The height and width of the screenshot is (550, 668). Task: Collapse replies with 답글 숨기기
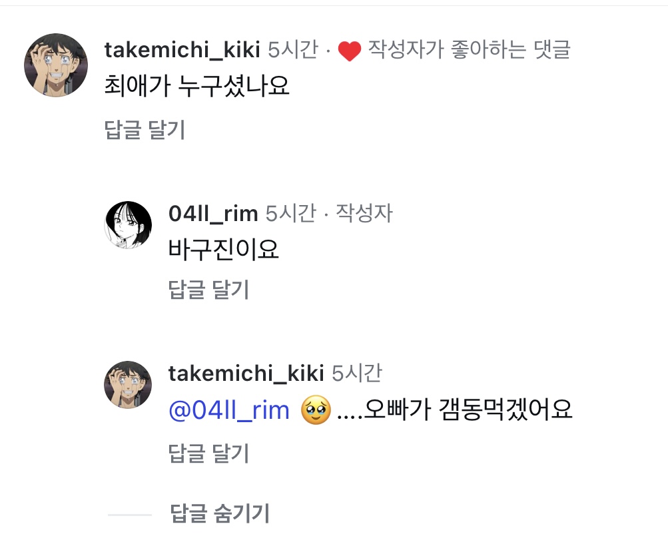pos(220,514)
